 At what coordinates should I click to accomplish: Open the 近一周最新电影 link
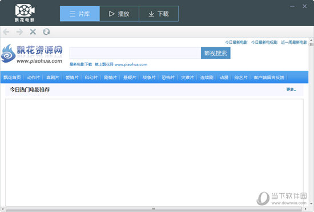(x=294, y=42)
